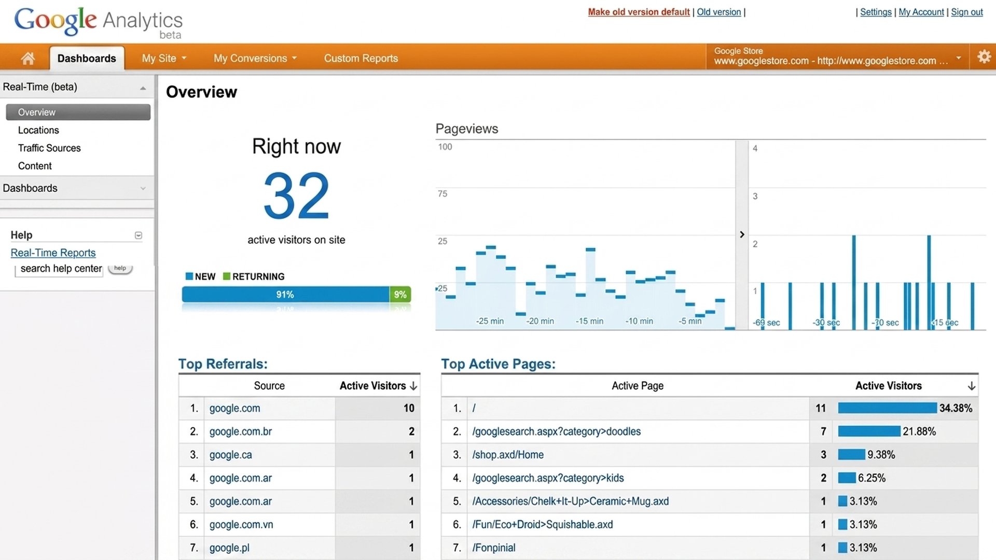Screen dimensions: 996x560
Task: Click the blue NEW legend swatch
Action: click(189, 276)
